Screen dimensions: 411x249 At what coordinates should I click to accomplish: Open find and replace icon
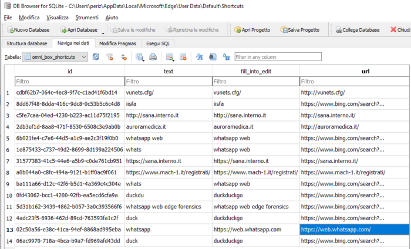[226, 57]
